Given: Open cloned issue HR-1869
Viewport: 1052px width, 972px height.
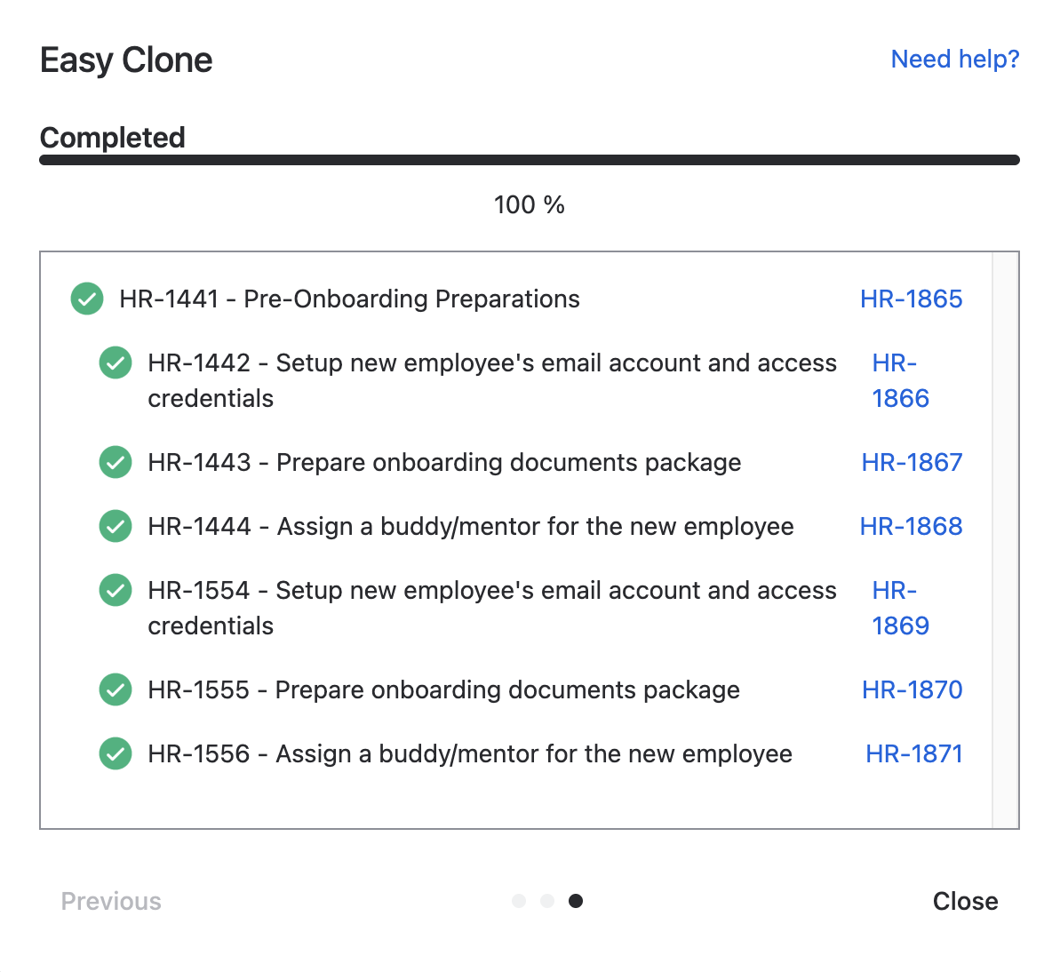Looking at the screenshot, I should [x=900, y=608].
